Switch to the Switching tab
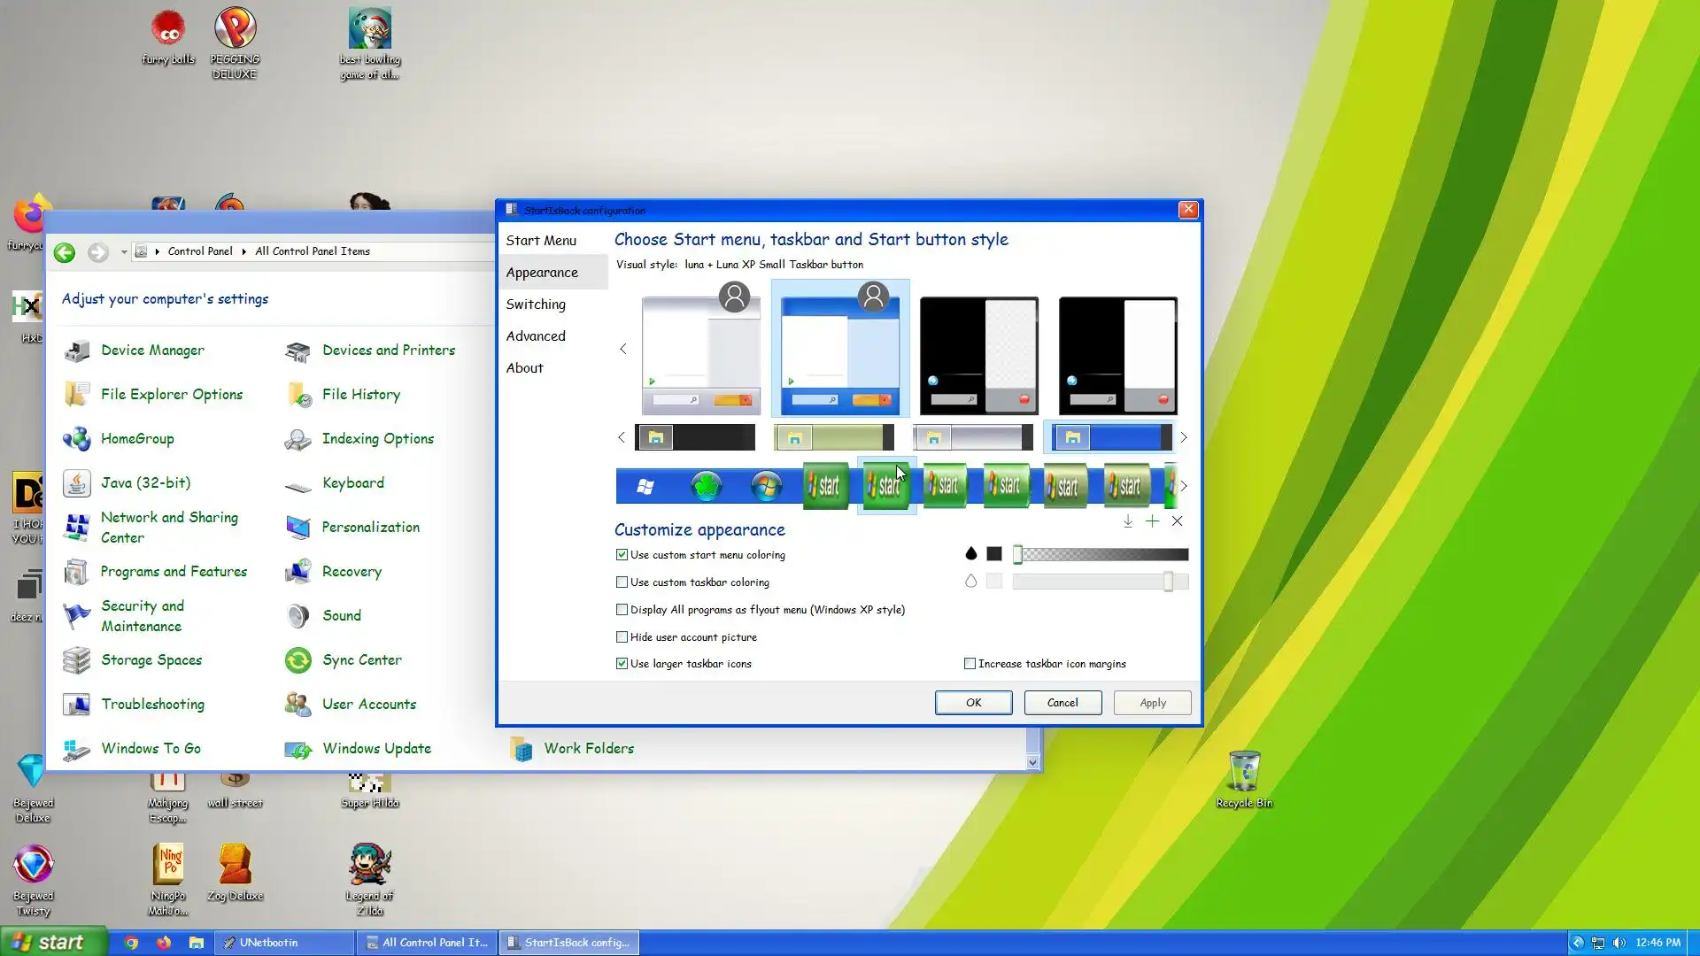 [x=536, y=305]
